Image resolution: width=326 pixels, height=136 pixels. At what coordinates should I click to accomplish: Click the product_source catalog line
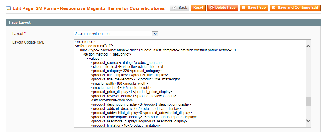pos(126,62)
